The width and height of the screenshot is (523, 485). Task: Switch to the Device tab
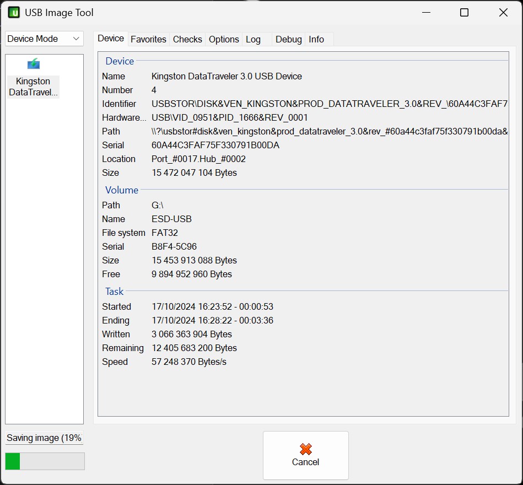(x=111, y=39)
